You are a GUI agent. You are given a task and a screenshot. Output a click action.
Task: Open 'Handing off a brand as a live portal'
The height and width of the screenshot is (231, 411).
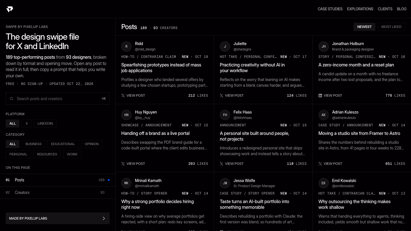tap(155, 133)
